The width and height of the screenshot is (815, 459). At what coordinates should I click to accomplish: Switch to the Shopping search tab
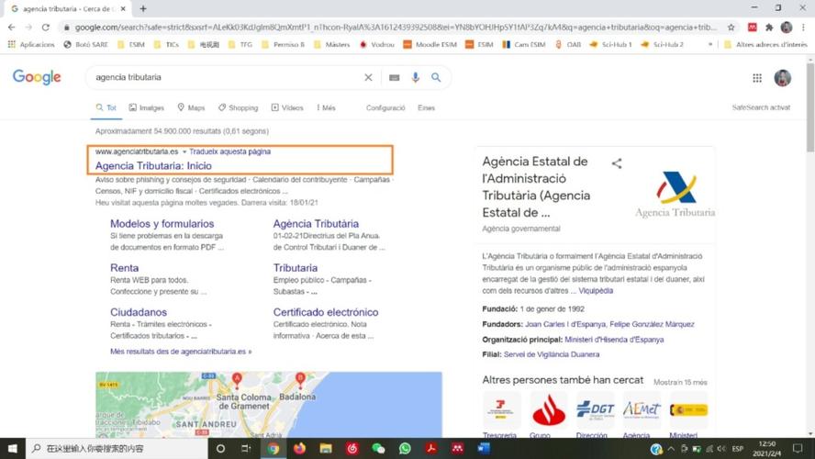[238, 107]
